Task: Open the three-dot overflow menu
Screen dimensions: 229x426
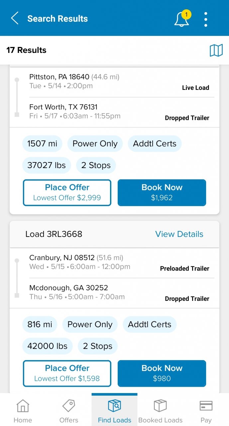Action: (206, 19)
